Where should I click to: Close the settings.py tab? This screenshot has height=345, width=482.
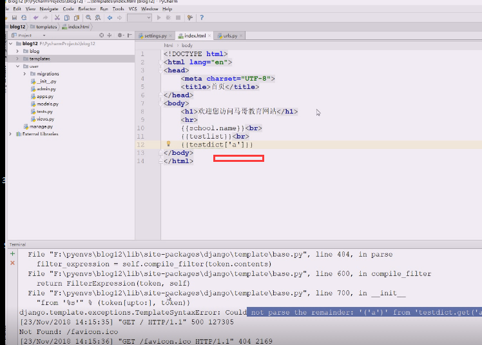(170, 36)
